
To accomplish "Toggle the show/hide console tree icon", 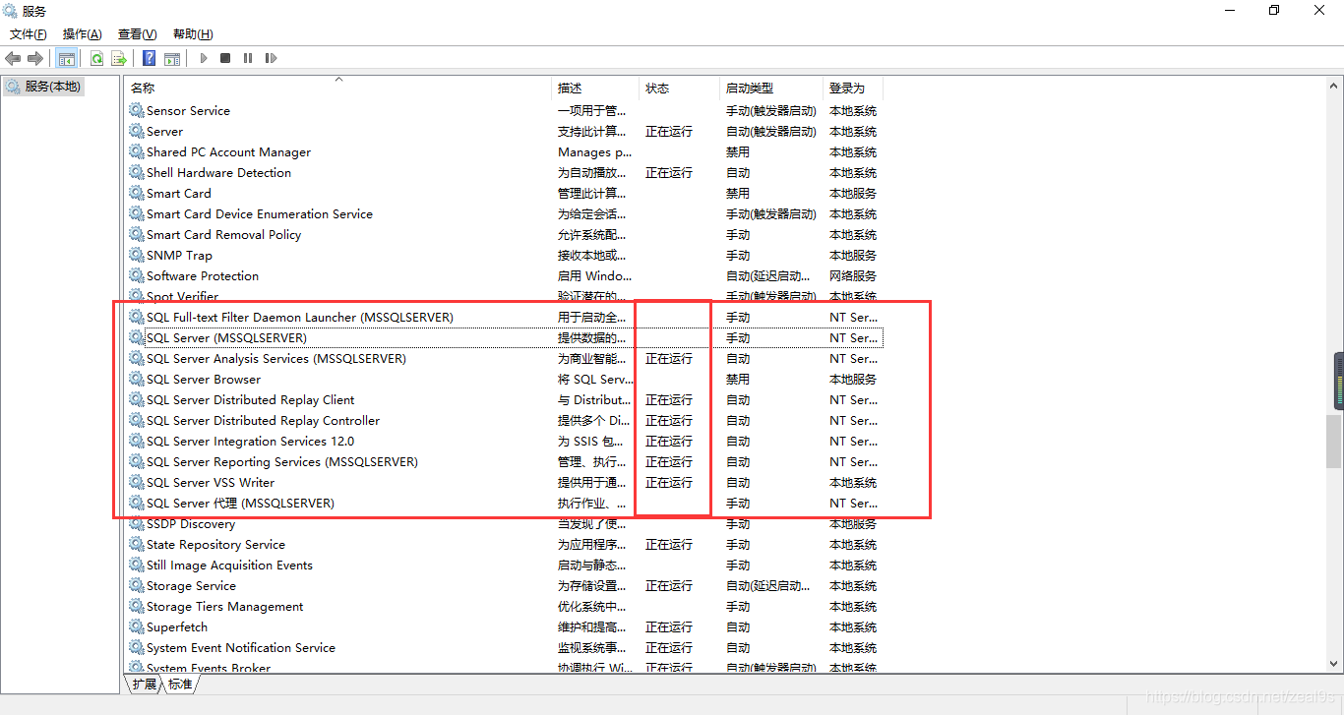I will (x=67, y=58).
